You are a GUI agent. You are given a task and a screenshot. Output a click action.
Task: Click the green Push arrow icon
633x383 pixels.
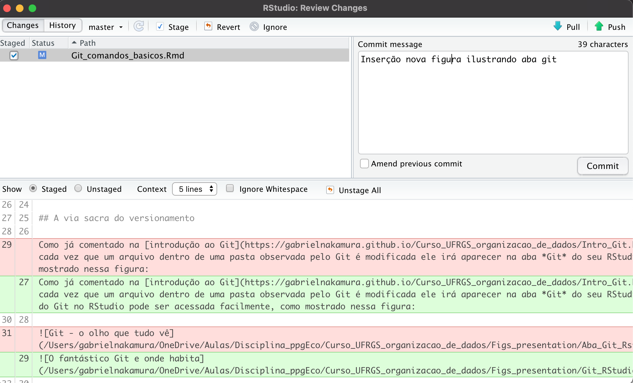pos(599,26)
